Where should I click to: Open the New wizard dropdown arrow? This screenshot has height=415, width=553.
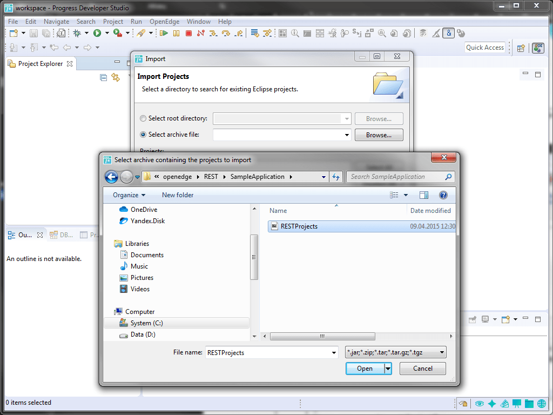click(23, 33)
